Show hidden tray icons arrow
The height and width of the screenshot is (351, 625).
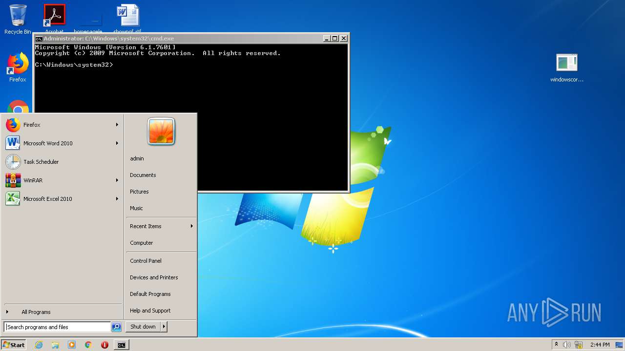tap(556, 345)
